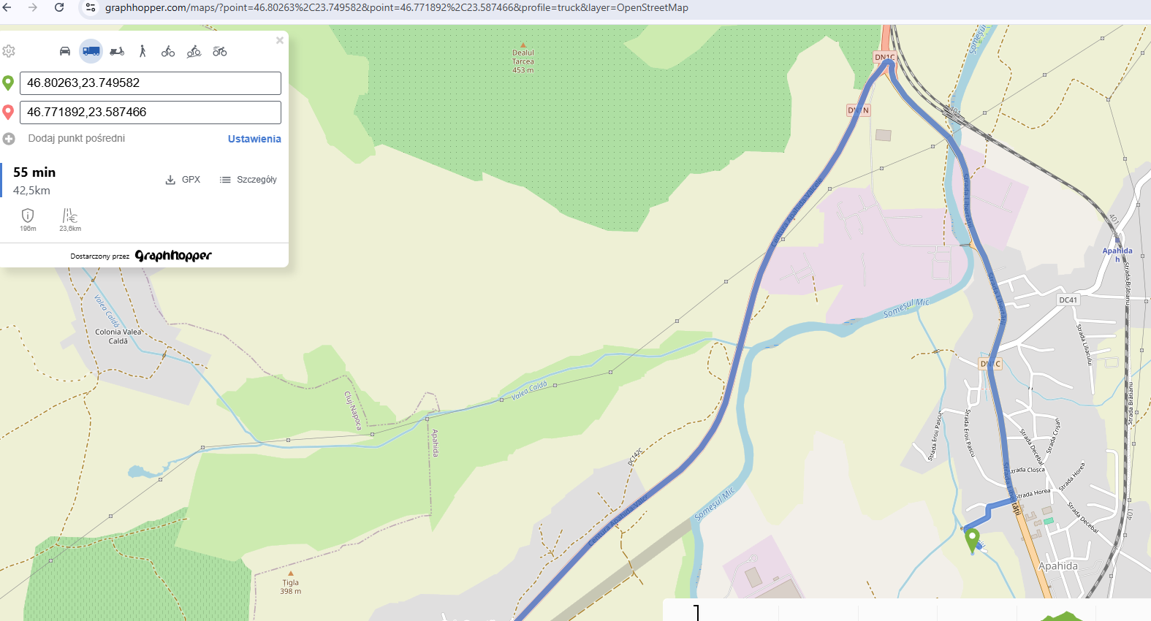Select the truck vehicle profile
The image size is (1151, 621).
click(91, 51)
